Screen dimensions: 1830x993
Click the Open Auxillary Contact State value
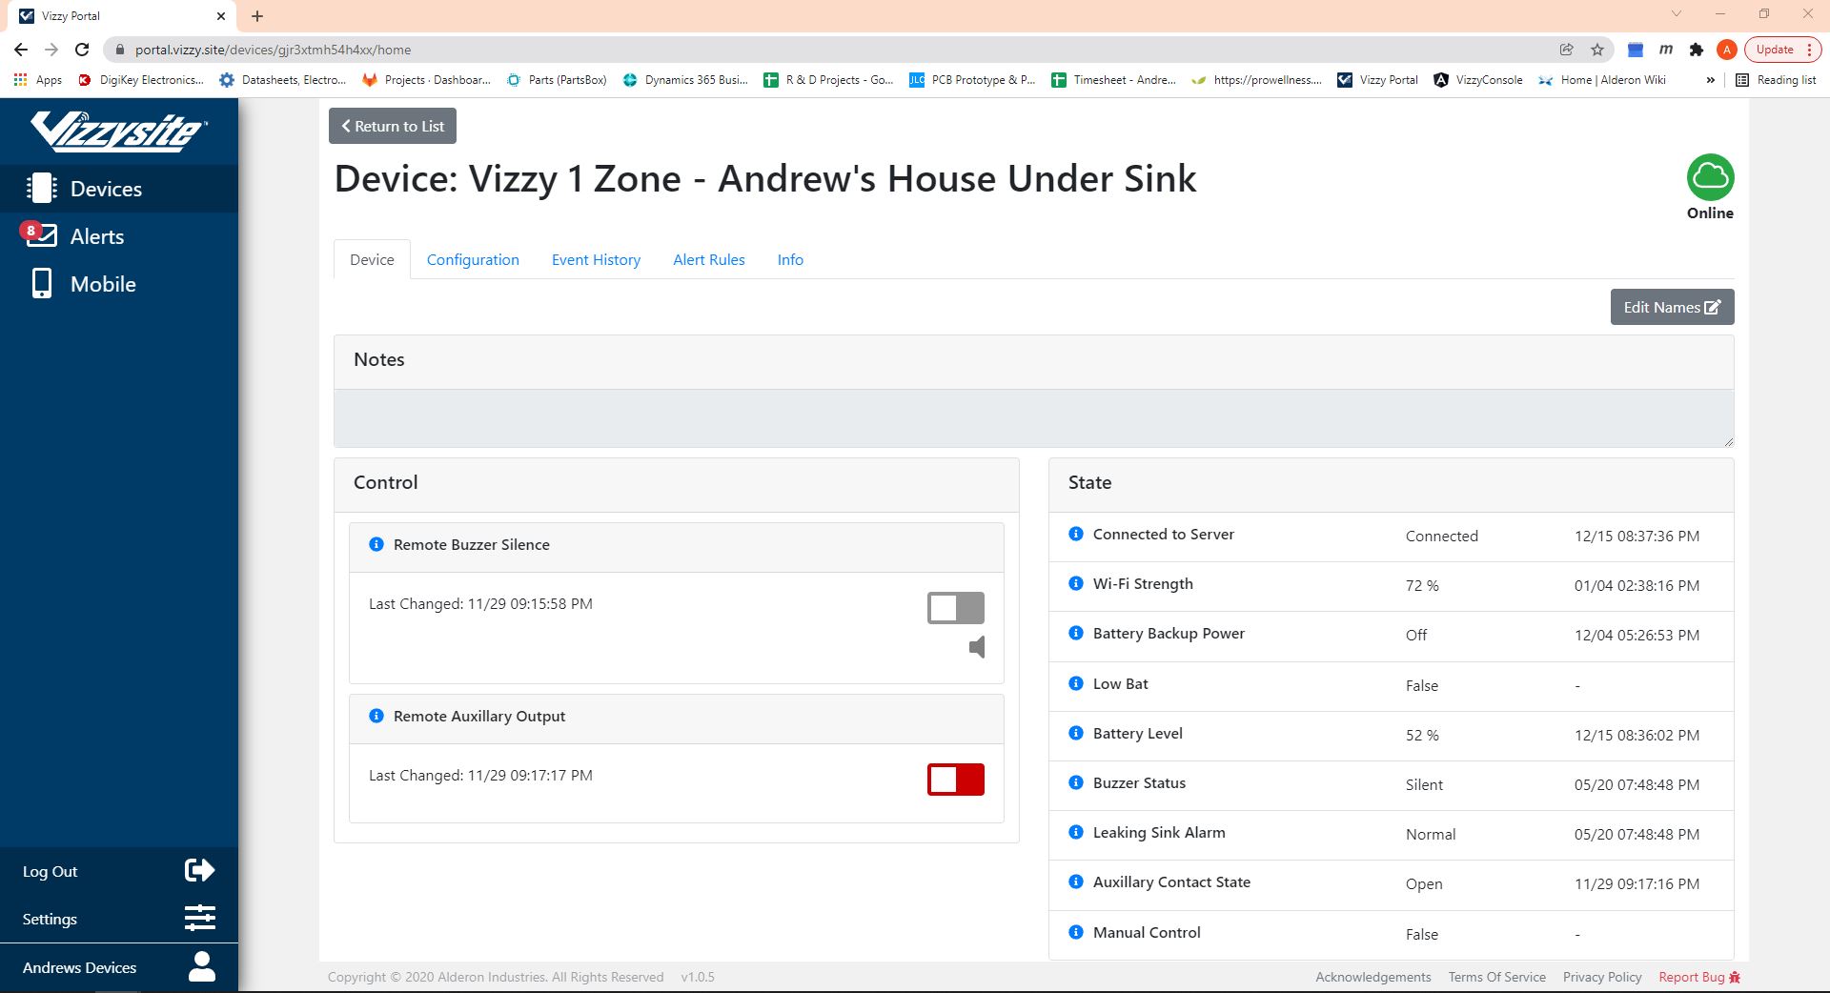(1424, 883)
